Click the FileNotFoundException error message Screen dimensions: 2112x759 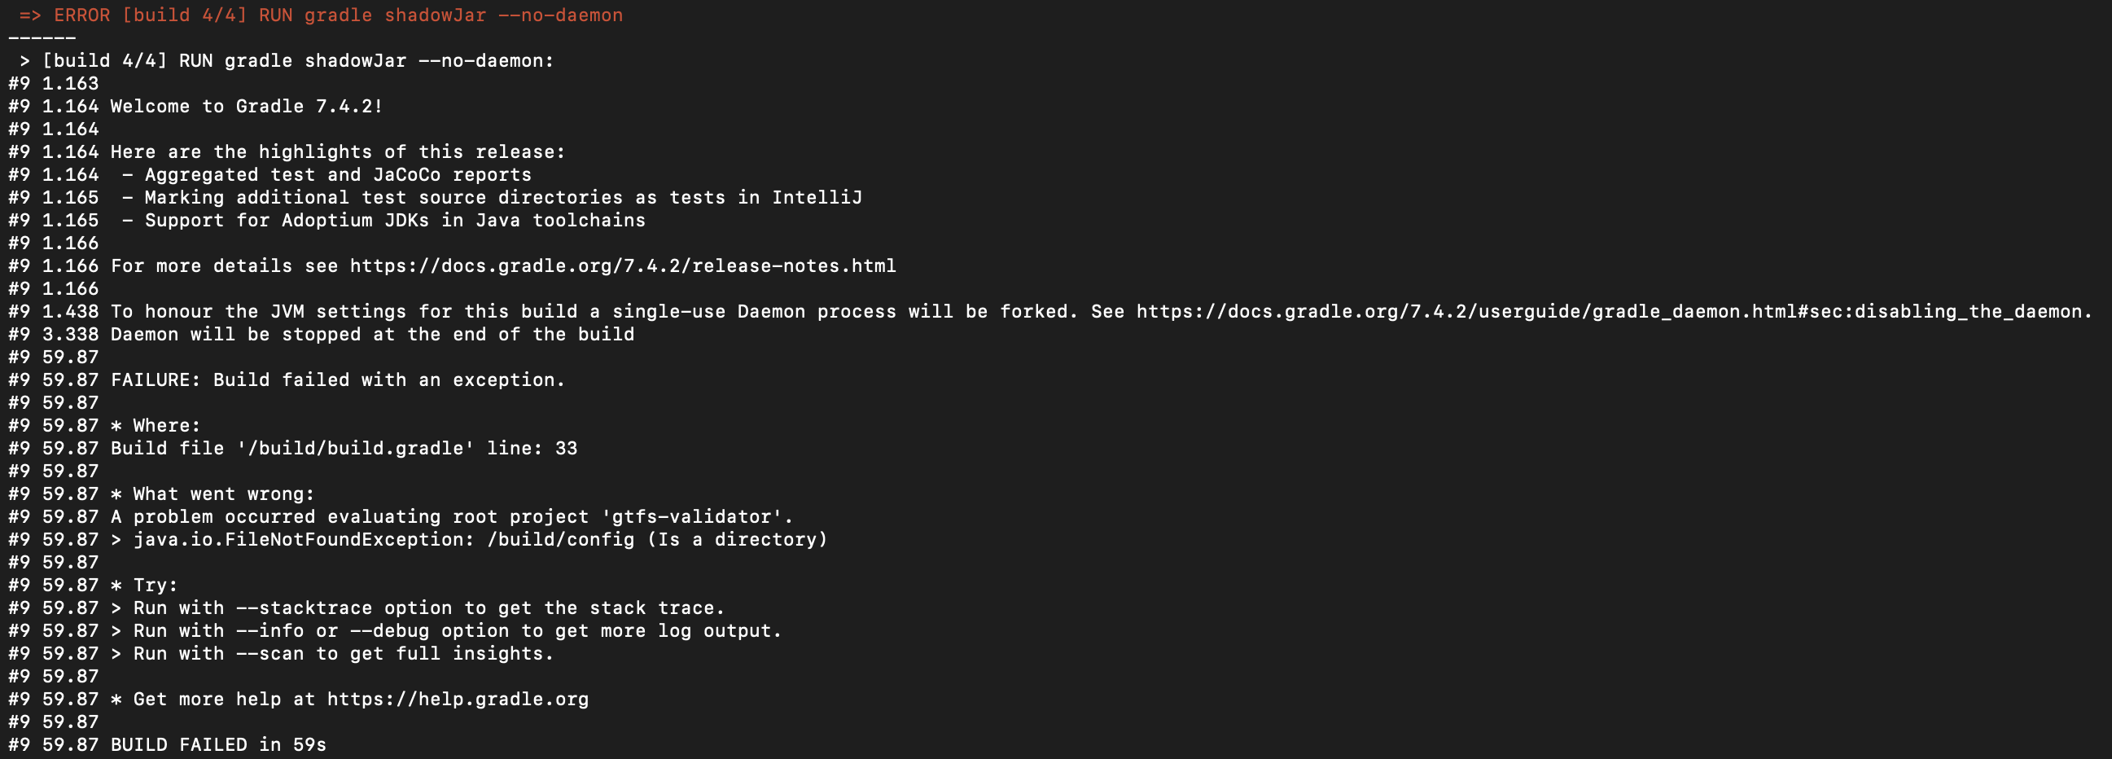pos(480,540)
